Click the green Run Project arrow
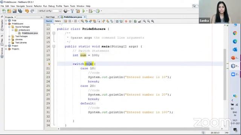The height and width of the screenshot is (135, 241). [x=84, y=11]
